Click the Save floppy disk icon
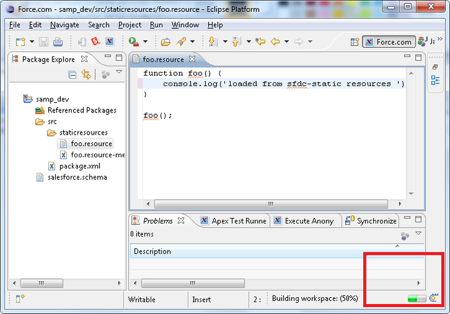 (x=44, y=42)
